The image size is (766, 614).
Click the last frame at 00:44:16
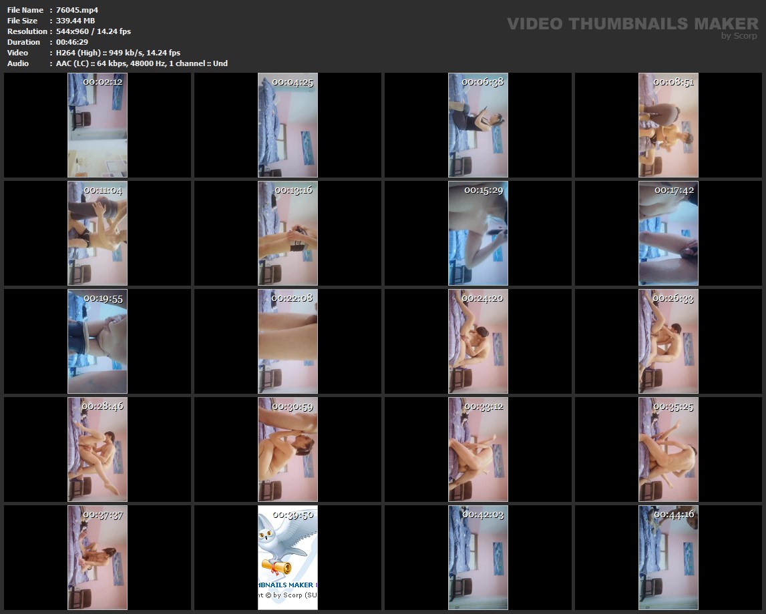pyautogui.click(x=668, y=557)
